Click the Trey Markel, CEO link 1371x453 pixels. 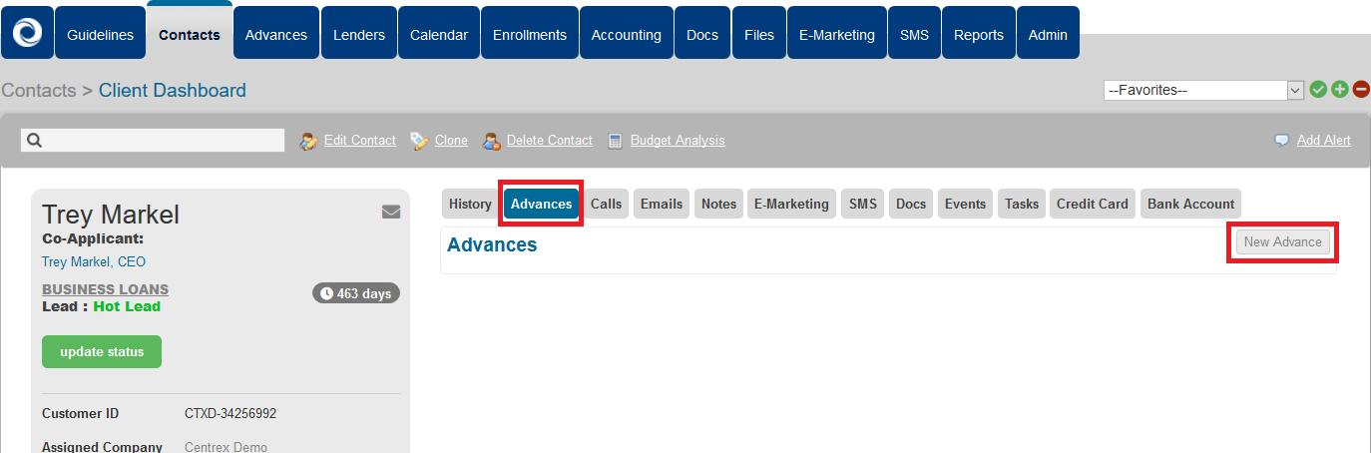pyautogui.click(x=94, y=262)
